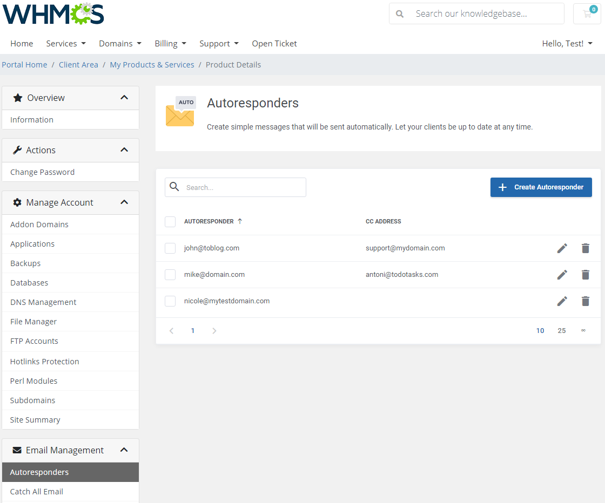Show unlimited entries with infinity option
The width and height of the screenshot is (605, 503).
click(583, 330)
